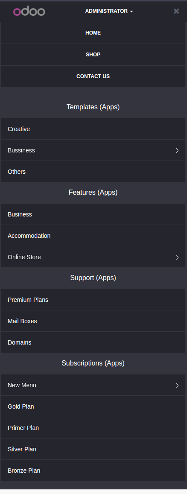Expand the New Menu chevron

coord(177,385)
